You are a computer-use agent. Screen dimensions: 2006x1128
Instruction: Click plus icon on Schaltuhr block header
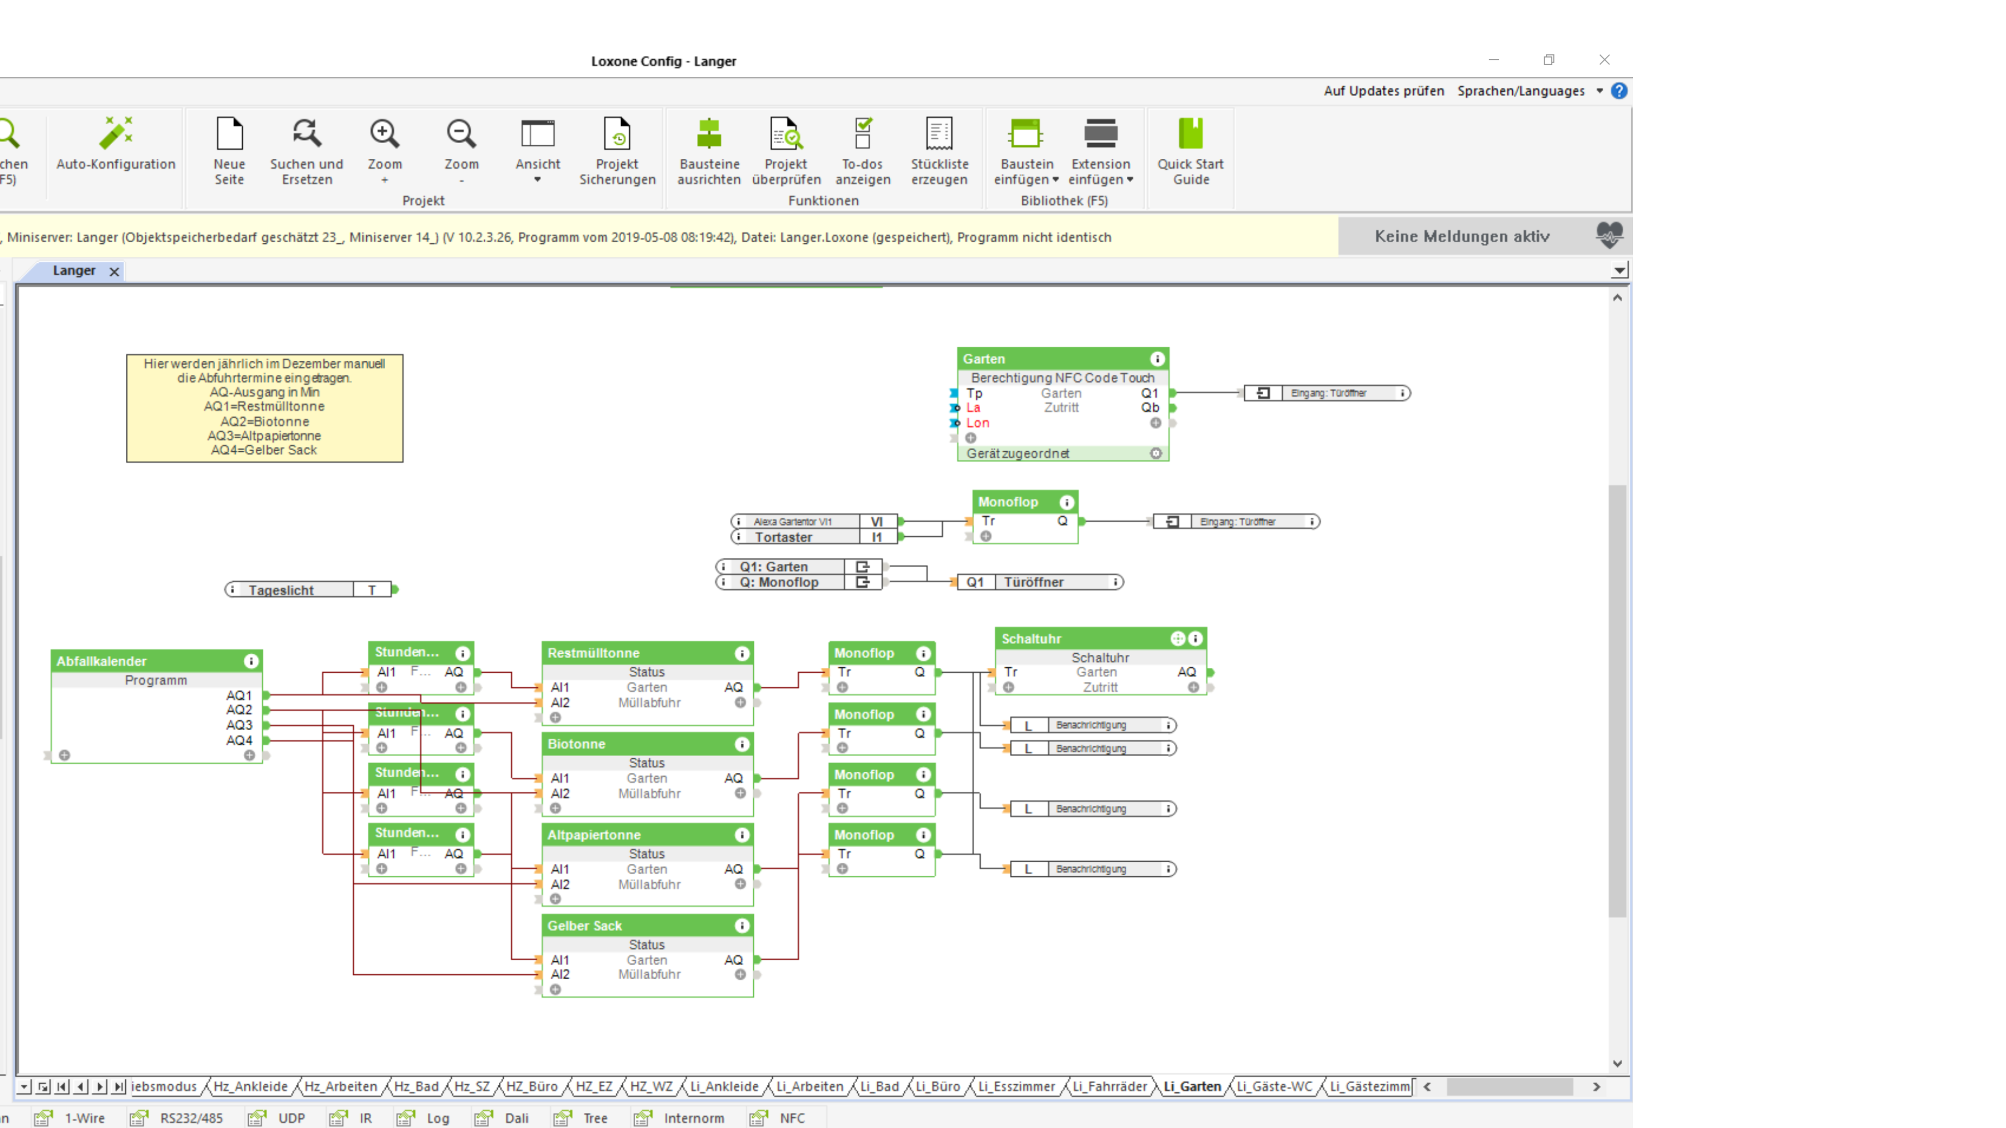coord(1177,638)
